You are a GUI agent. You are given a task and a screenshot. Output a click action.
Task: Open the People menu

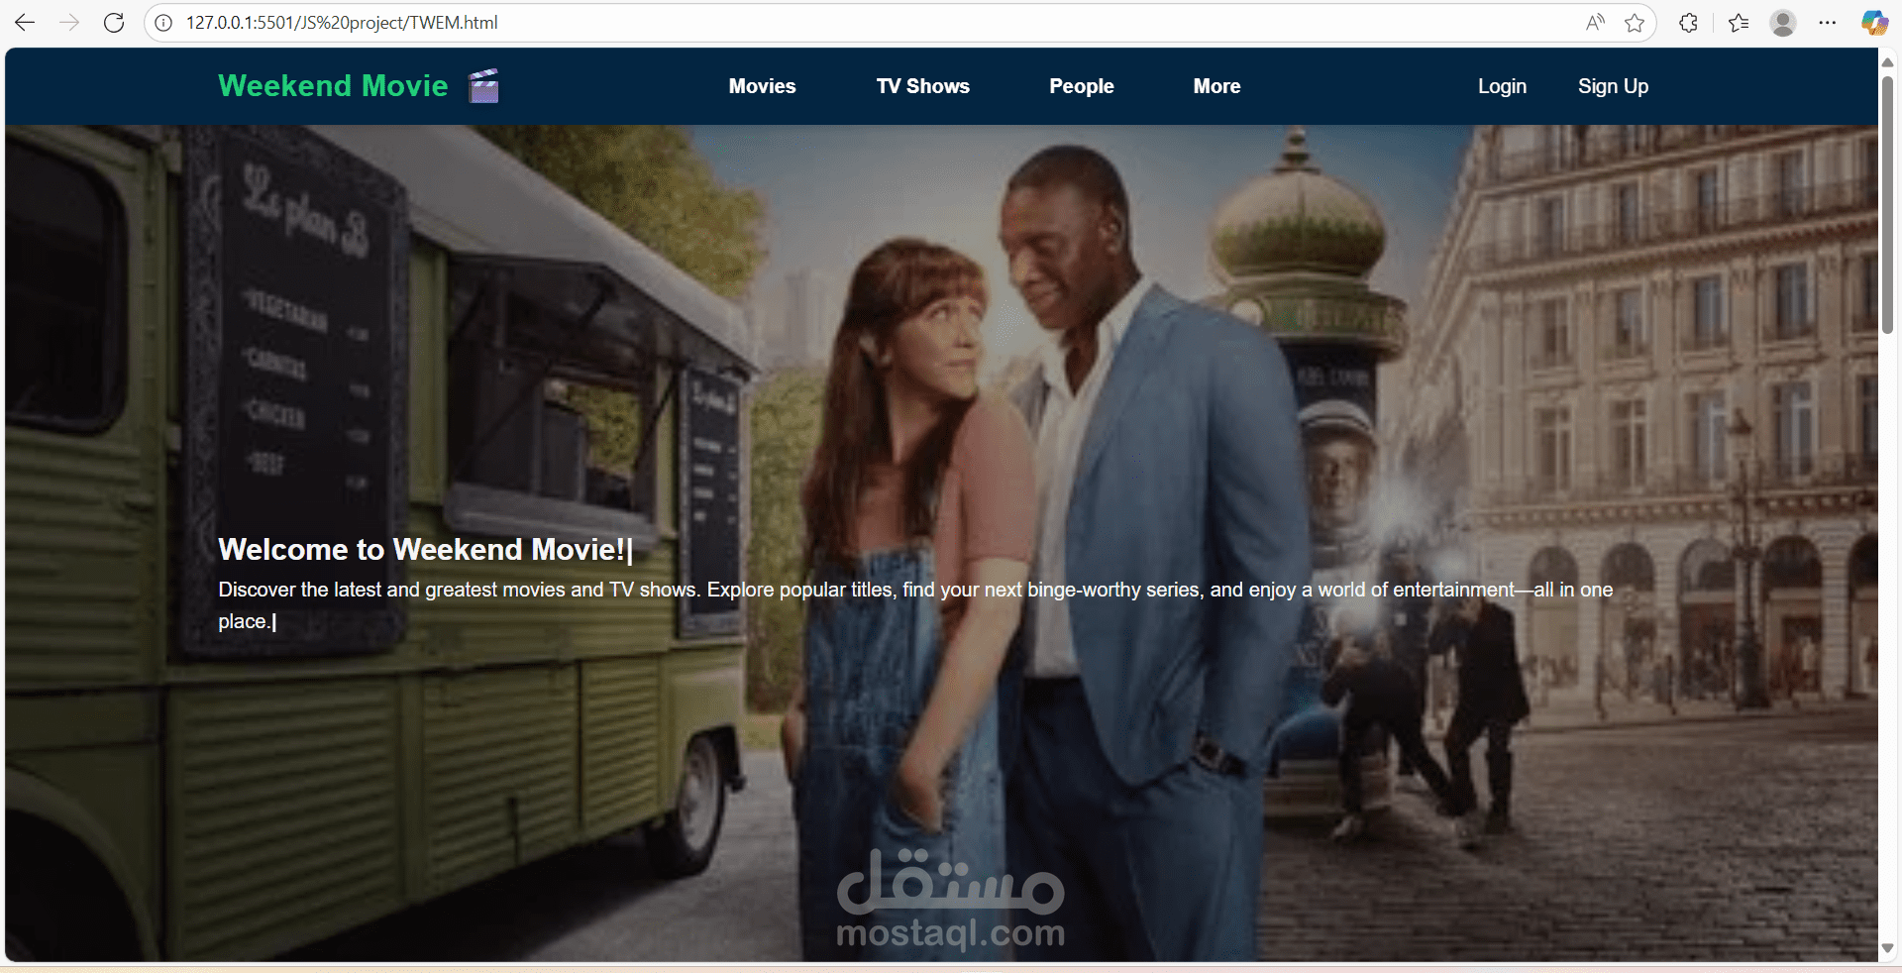coord(1082,86)
